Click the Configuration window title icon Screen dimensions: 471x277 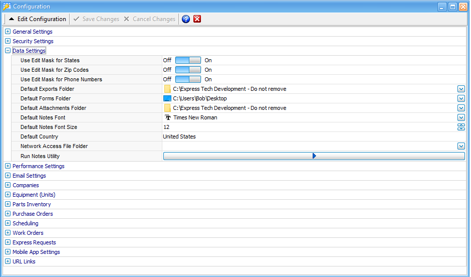coord(7,7)
